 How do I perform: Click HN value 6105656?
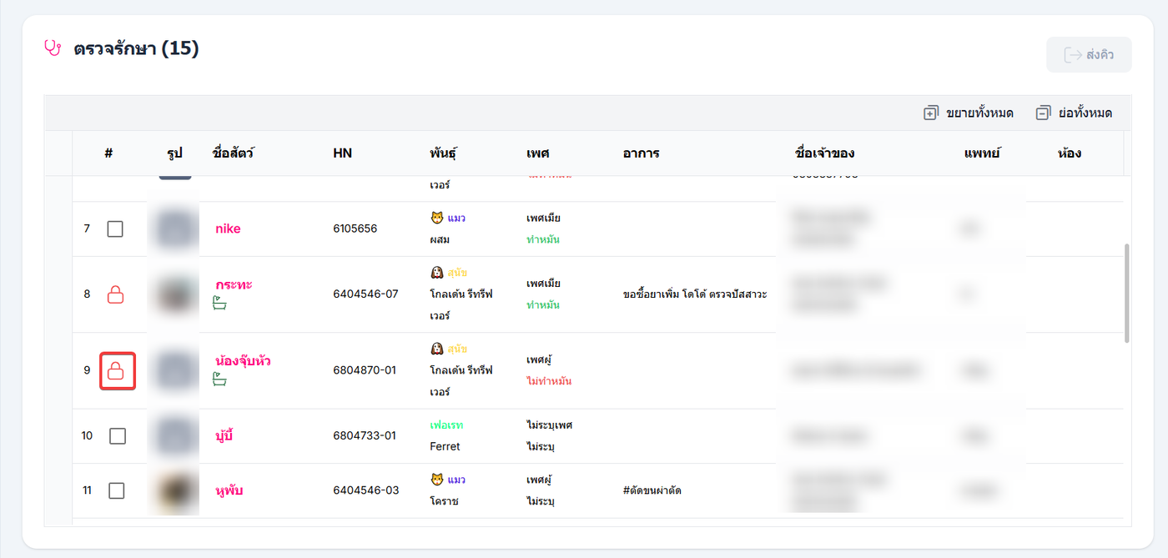[355, 229]
